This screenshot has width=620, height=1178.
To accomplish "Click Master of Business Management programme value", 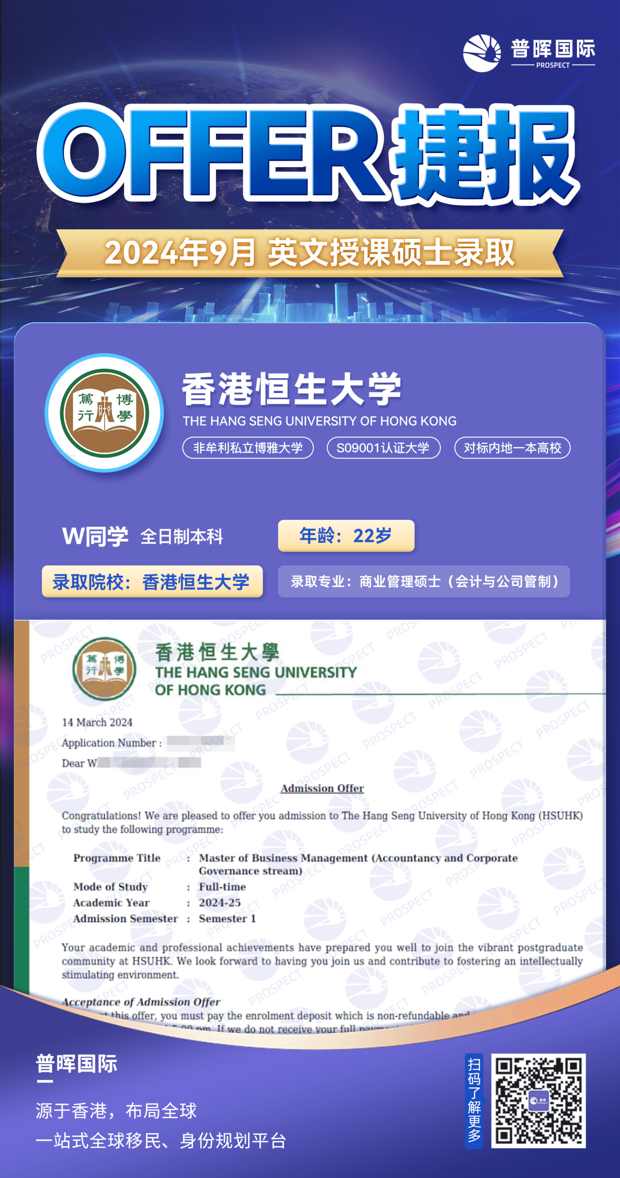I will (358, 864).
